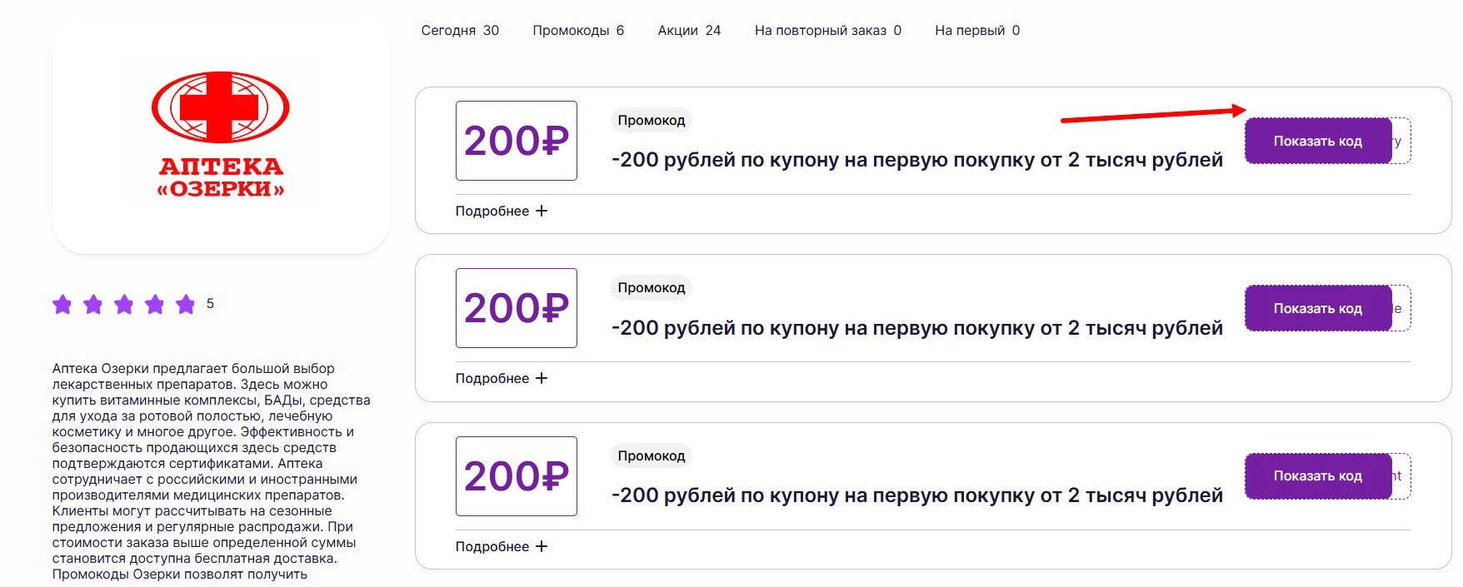Click the bottom 200₽ coupon badge

(516, 476)
